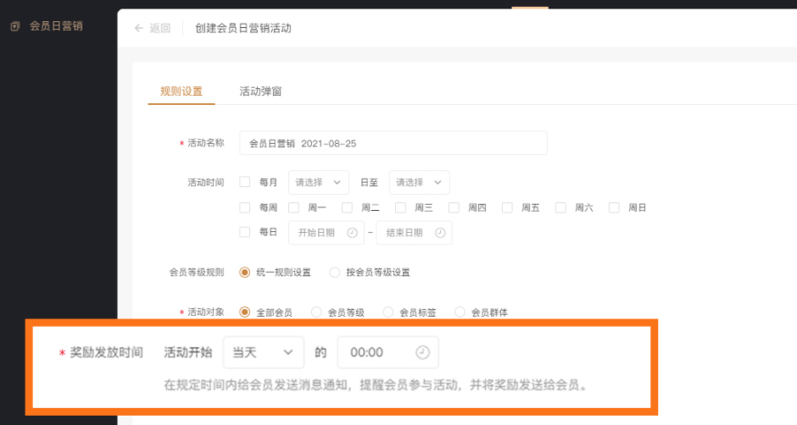Open the 当天 reward day dropdown
Screen dimensions: 797x425
coord(264,352)
